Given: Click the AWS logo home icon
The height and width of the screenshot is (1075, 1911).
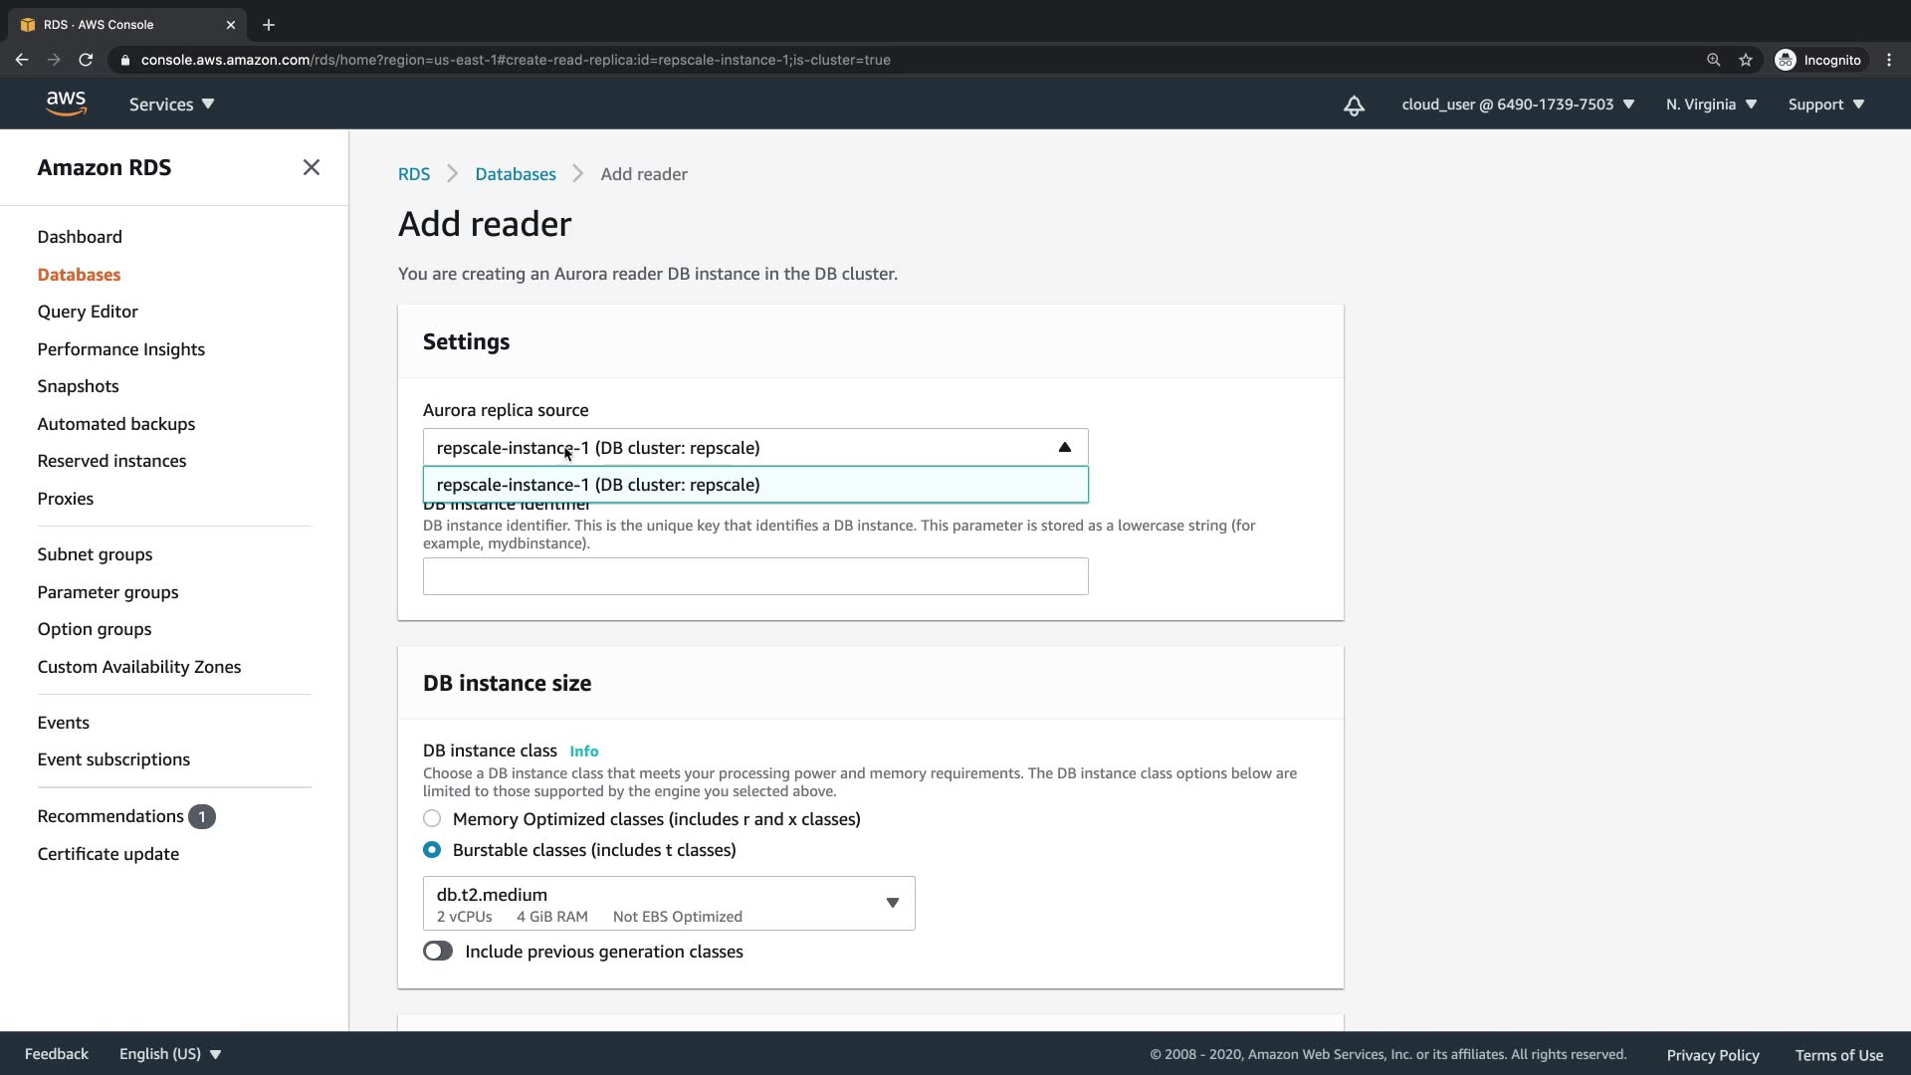Looking at the screenshot, I should tap(66, 104).
